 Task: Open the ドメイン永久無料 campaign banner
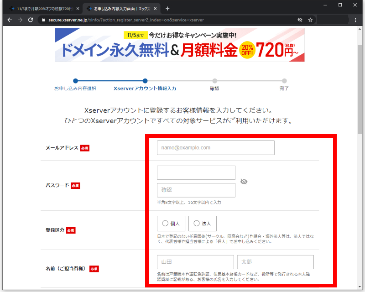point(180,45)
